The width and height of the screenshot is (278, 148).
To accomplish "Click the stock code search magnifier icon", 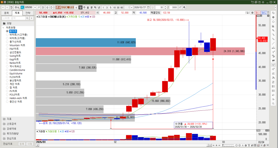I will pos(39,7).
